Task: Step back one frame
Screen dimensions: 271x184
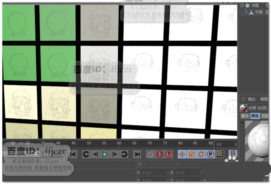Action: coord(96,154)
